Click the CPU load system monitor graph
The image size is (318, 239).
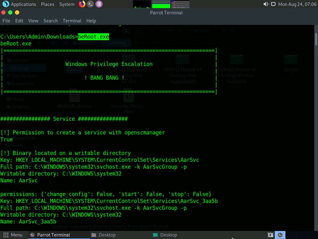coord(142,4)
